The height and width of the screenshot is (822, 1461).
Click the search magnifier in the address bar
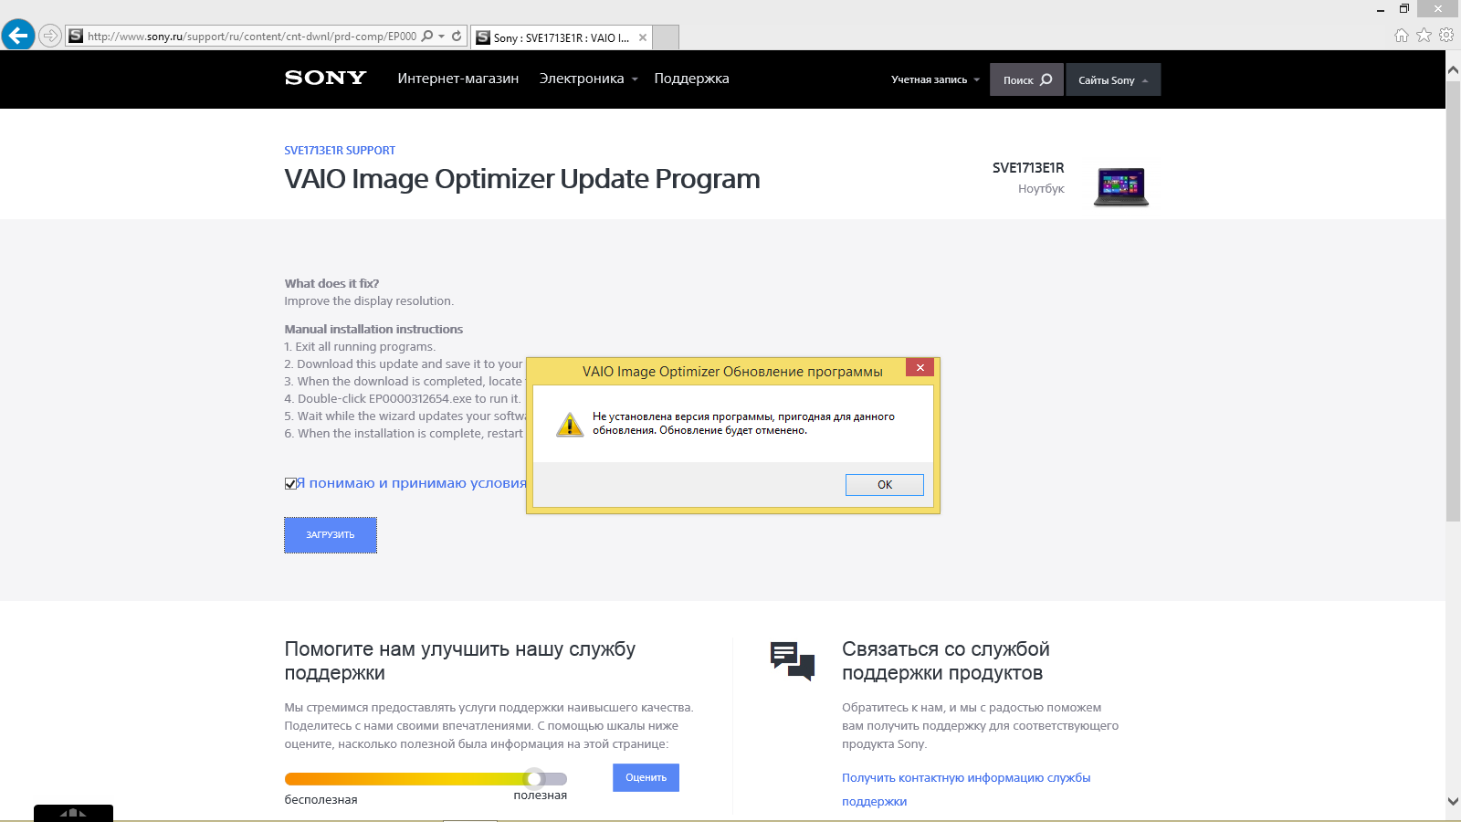point(426,37)
